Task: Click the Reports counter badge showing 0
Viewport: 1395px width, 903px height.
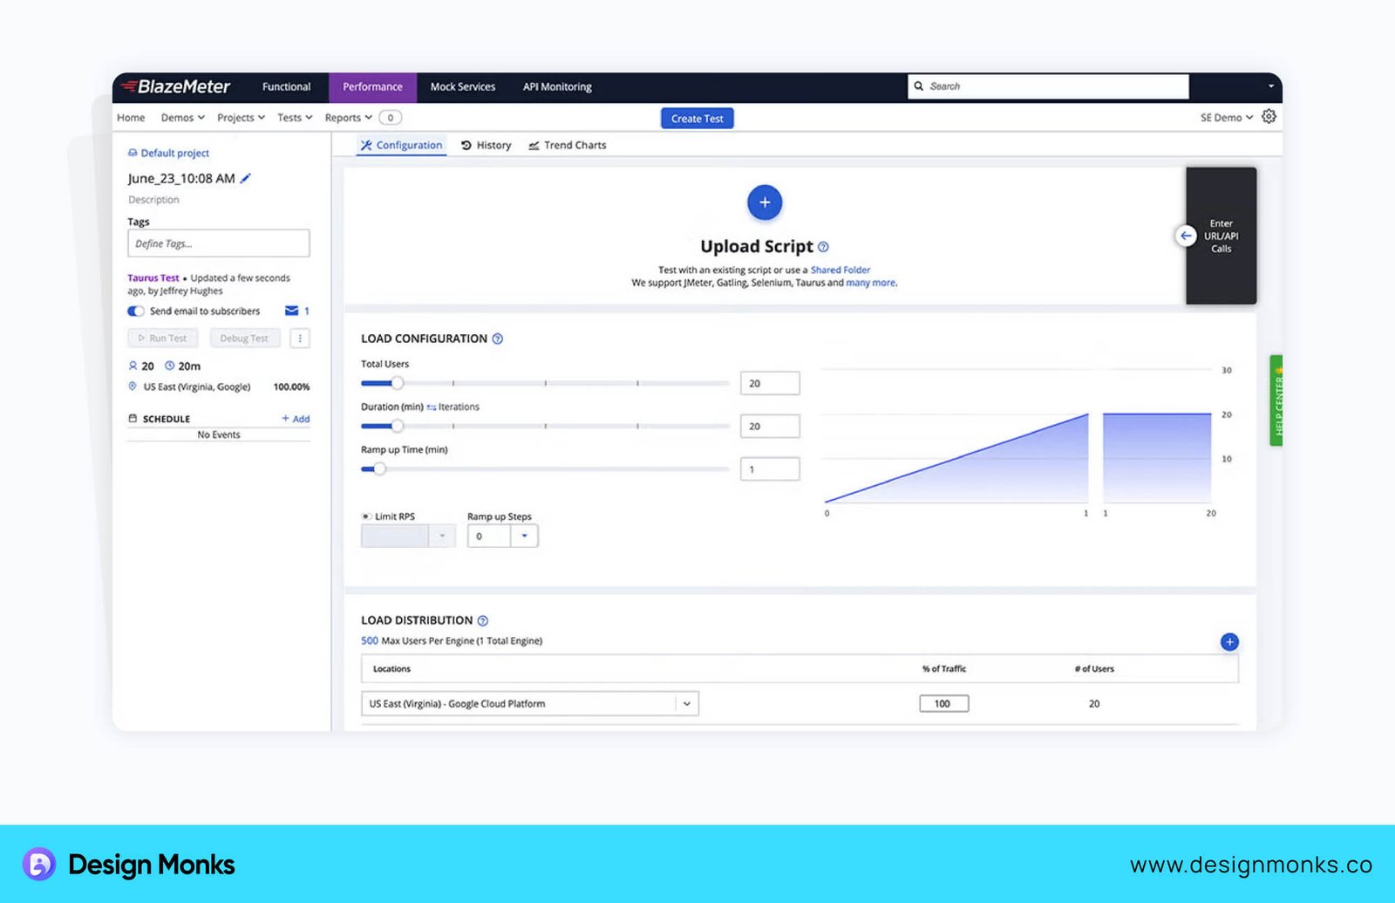Action: click(391, 118)
